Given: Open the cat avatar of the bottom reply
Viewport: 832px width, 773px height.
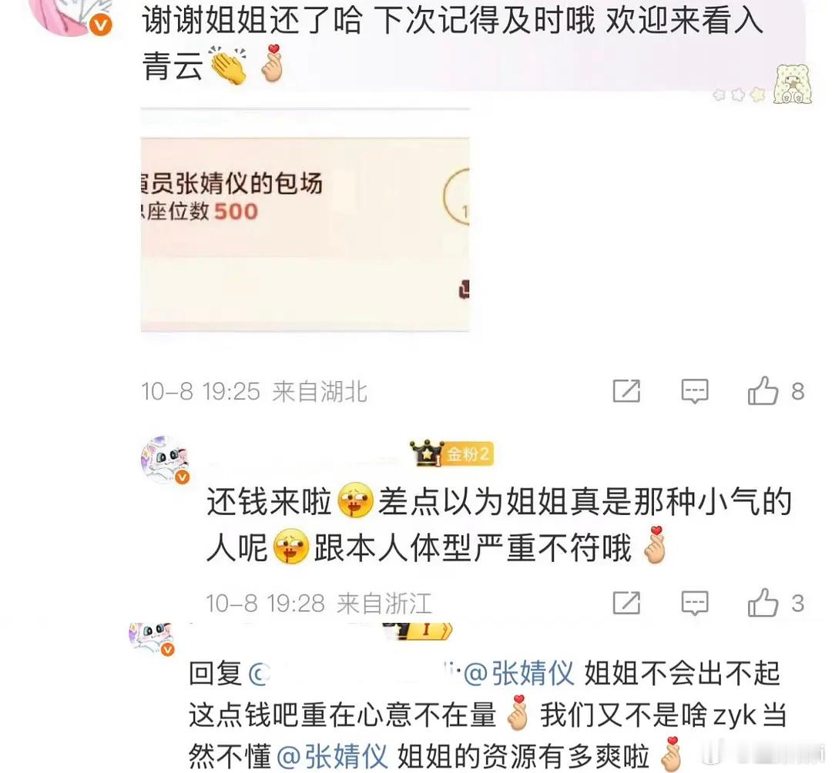Looking at the screenshot, I should click(x=153, y=638).
